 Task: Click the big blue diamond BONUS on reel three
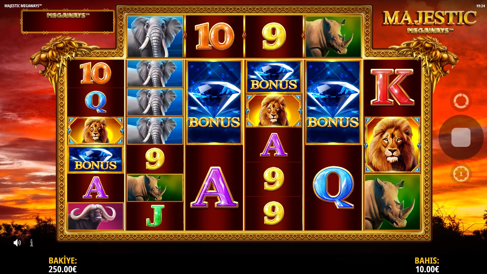(214, 102)
